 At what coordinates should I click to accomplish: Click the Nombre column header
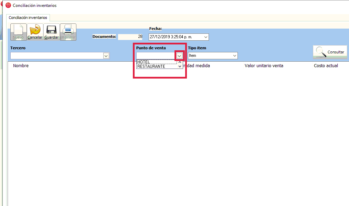coord(21,66)
